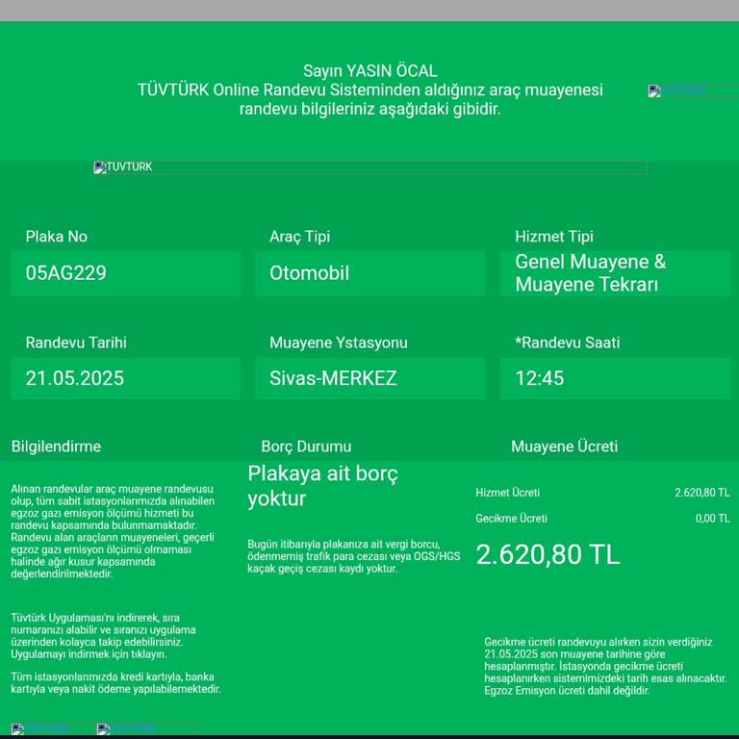
Task: Click the plate number field 05AG229
Action: coord(125,273)
